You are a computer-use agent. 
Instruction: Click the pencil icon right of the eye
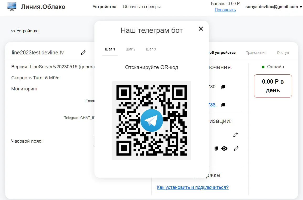pyautogui.click(x=236, y=148)
